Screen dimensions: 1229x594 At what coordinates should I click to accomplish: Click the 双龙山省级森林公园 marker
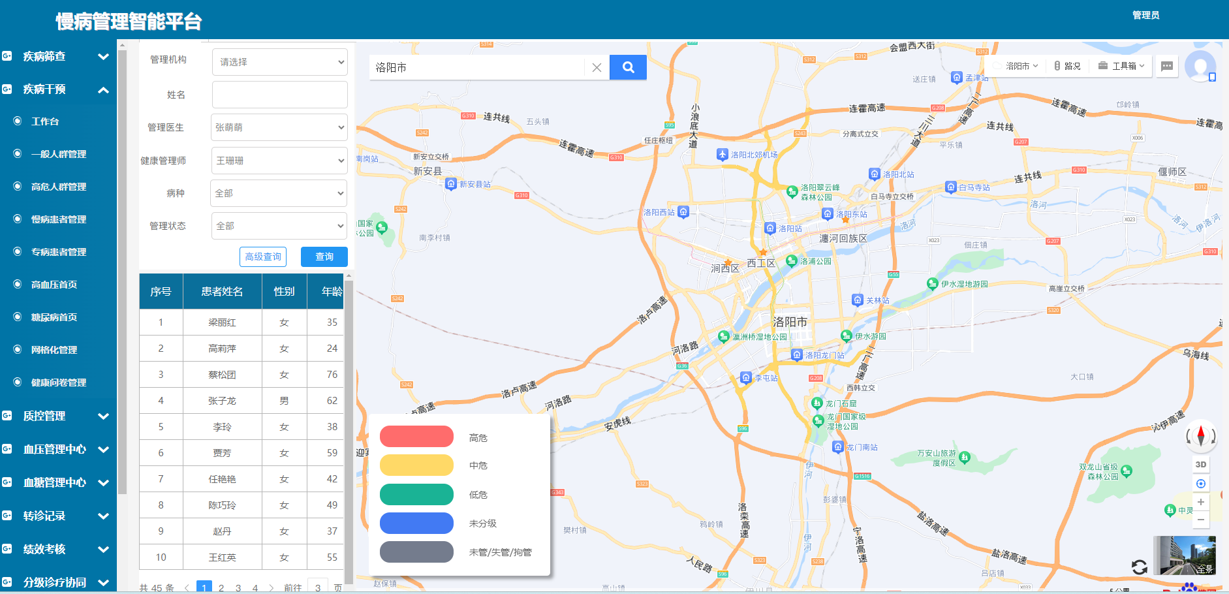tap(1127, 471)
